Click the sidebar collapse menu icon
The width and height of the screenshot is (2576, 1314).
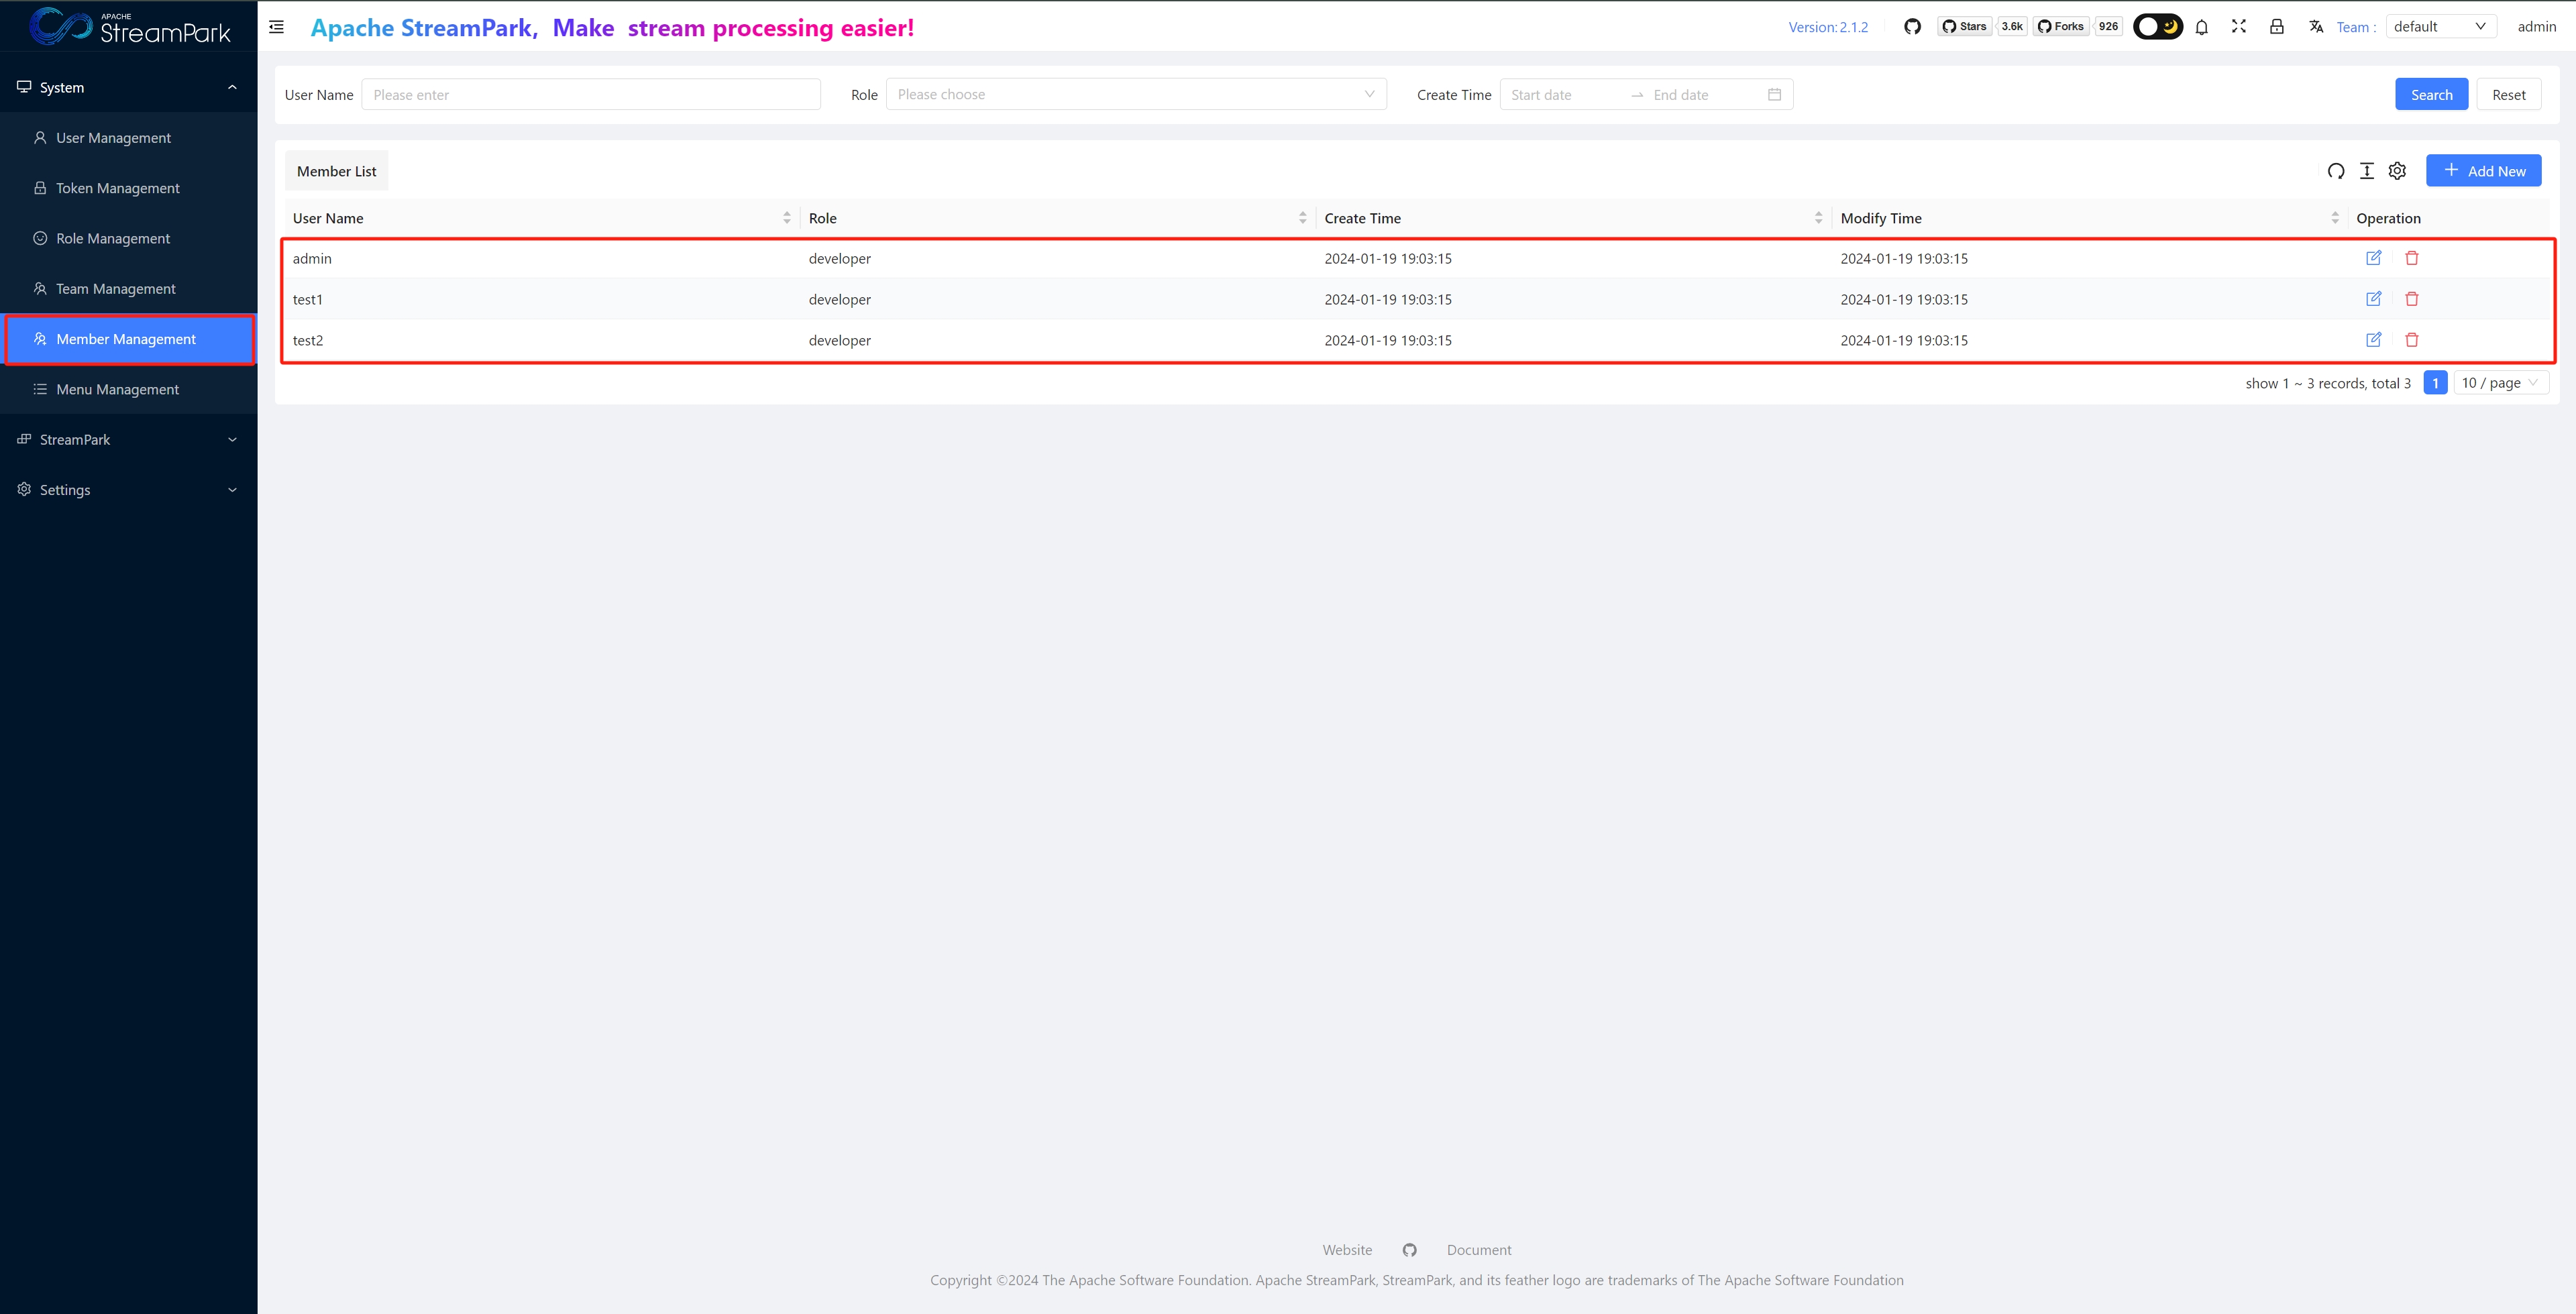click(277, 27)
